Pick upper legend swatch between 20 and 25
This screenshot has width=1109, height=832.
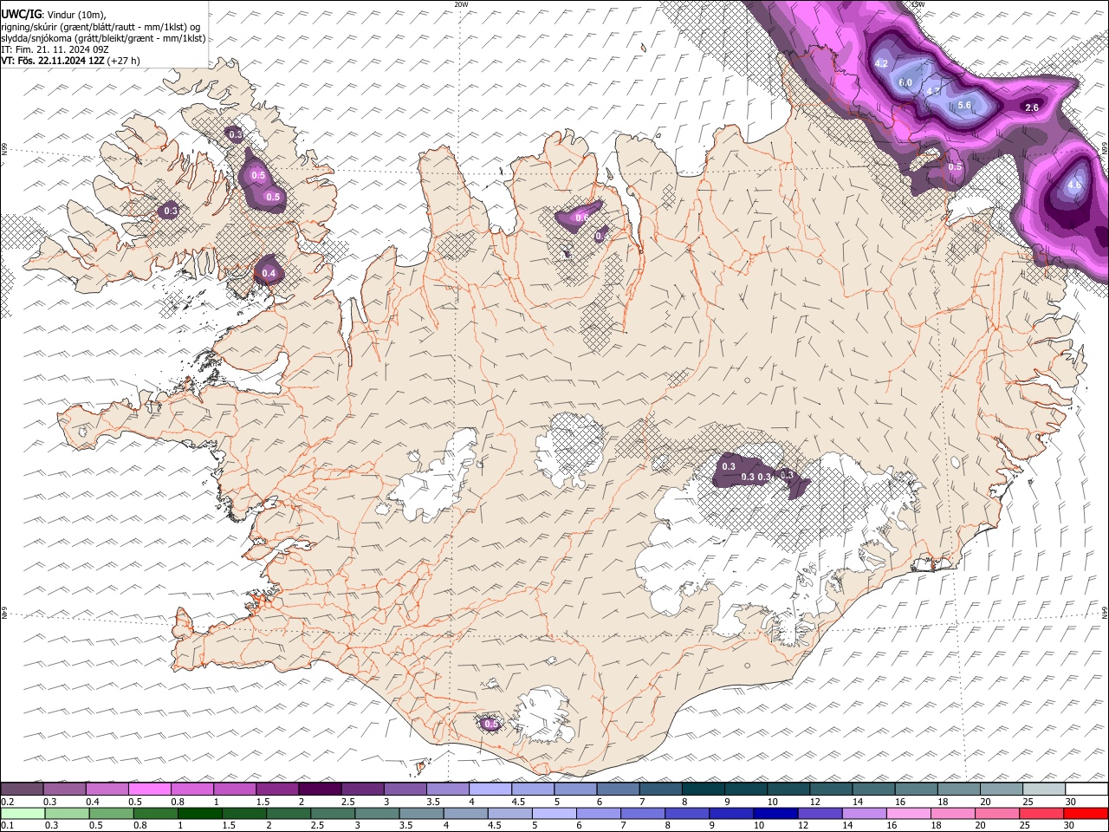(1001, 790)
